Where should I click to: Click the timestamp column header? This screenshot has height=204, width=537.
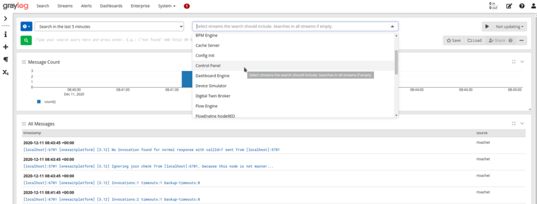32,132
